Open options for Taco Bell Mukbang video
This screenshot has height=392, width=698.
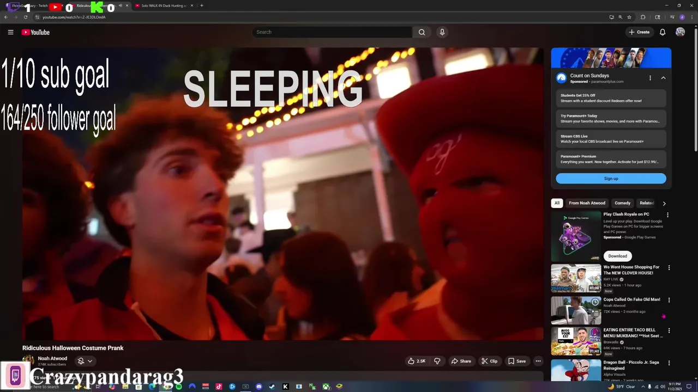(669, 330)
